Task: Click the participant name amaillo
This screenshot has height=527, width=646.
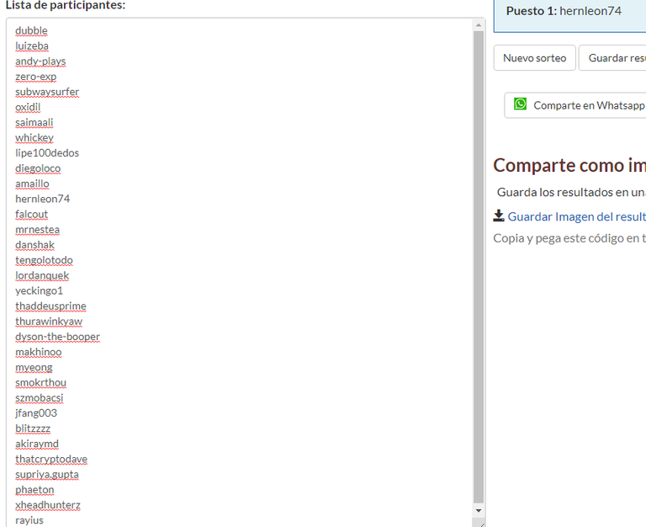Action: point(32,184)
